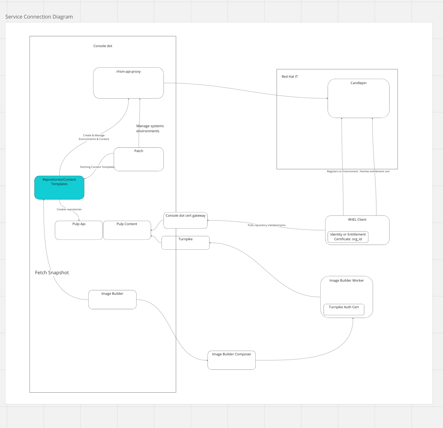Click the Turnpike Auth Cert inner box

pyautogui.click(x=344, y=310)
